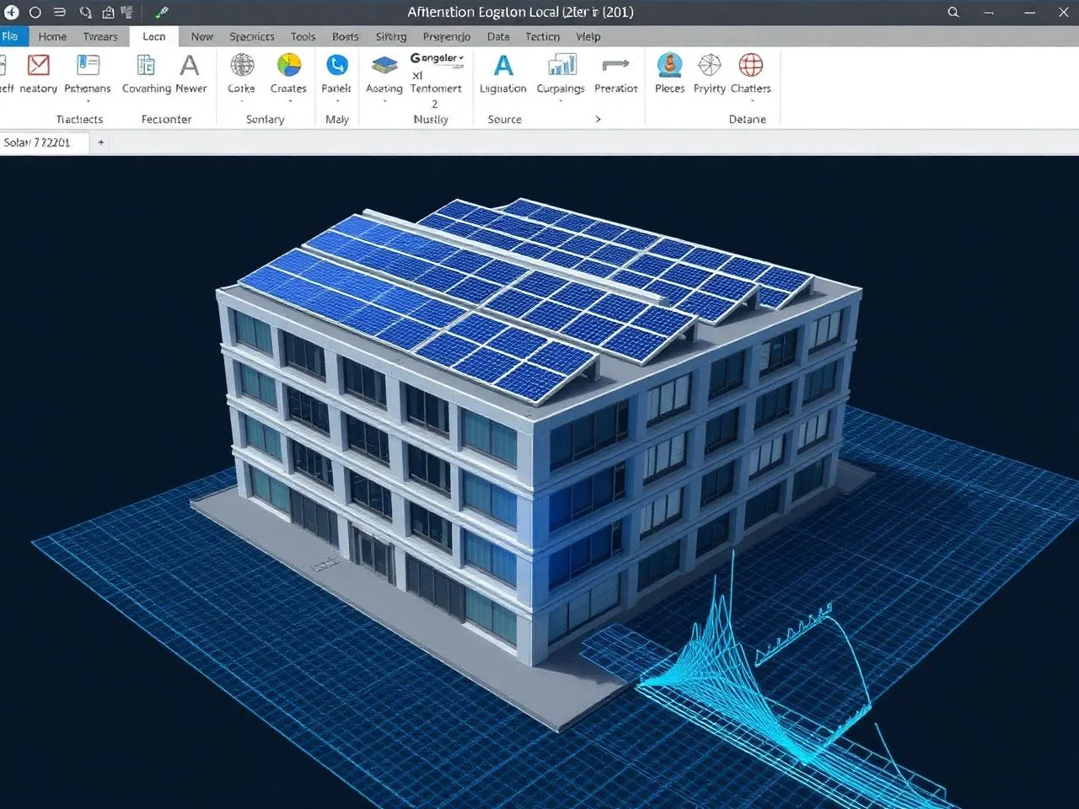This screenshot has height=809, width=1079.
Task: Open the Tools ribbon tab
Action: [x=303, y=36]
